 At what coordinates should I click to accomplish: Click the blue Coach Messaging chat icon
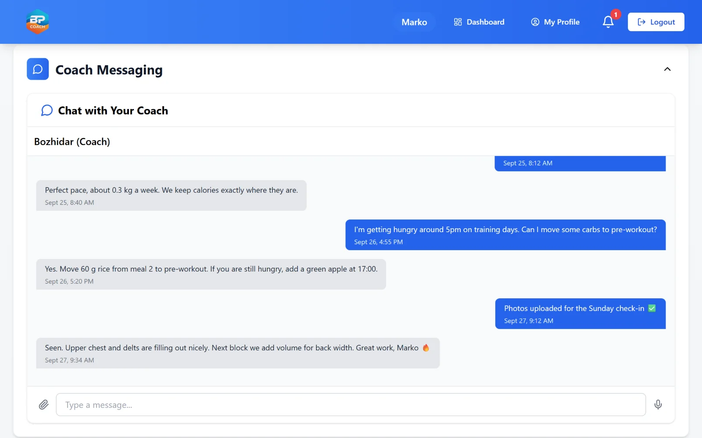tap(38, 69)
